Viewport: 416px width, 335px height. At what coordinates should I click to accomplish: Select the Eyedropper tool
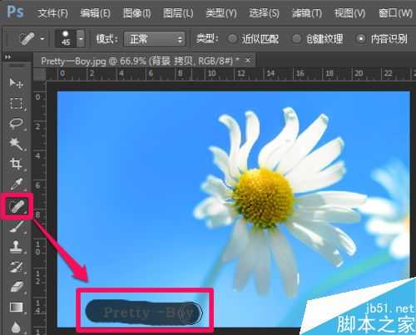pos(16,184)
